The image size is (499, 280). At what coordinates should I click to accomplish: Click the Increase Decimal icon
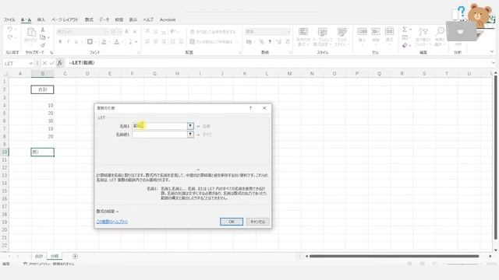point(278,41)
